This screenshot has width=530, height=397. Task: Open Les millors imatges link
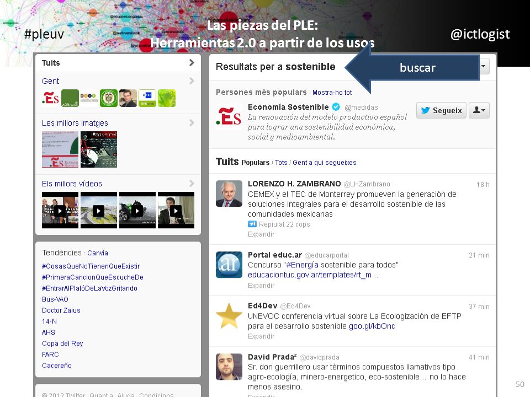pyautogui.click(x=75, y=123)
